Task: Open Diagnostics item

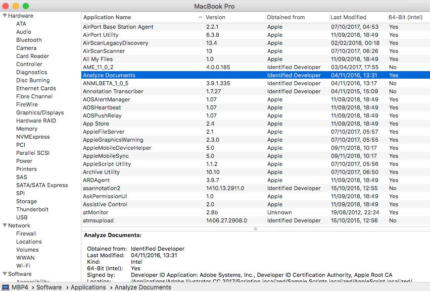Action: coord(31,72)
